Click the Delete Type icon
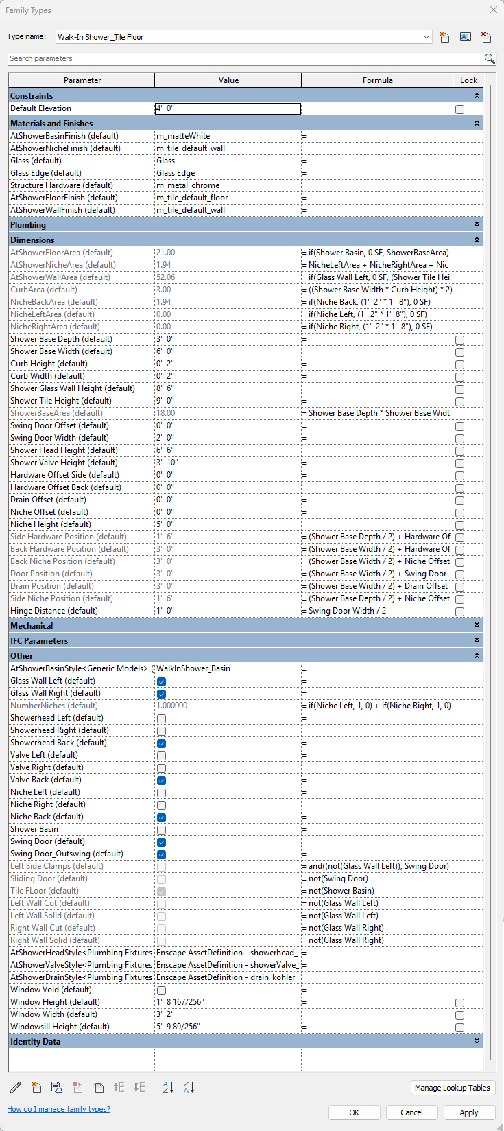The image size is (504, 1131). (486, 37)
